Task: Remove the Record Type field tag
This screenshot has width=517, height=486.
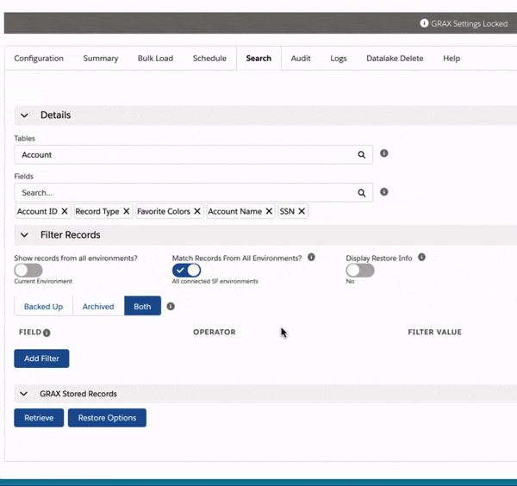Action: point(127,211)
